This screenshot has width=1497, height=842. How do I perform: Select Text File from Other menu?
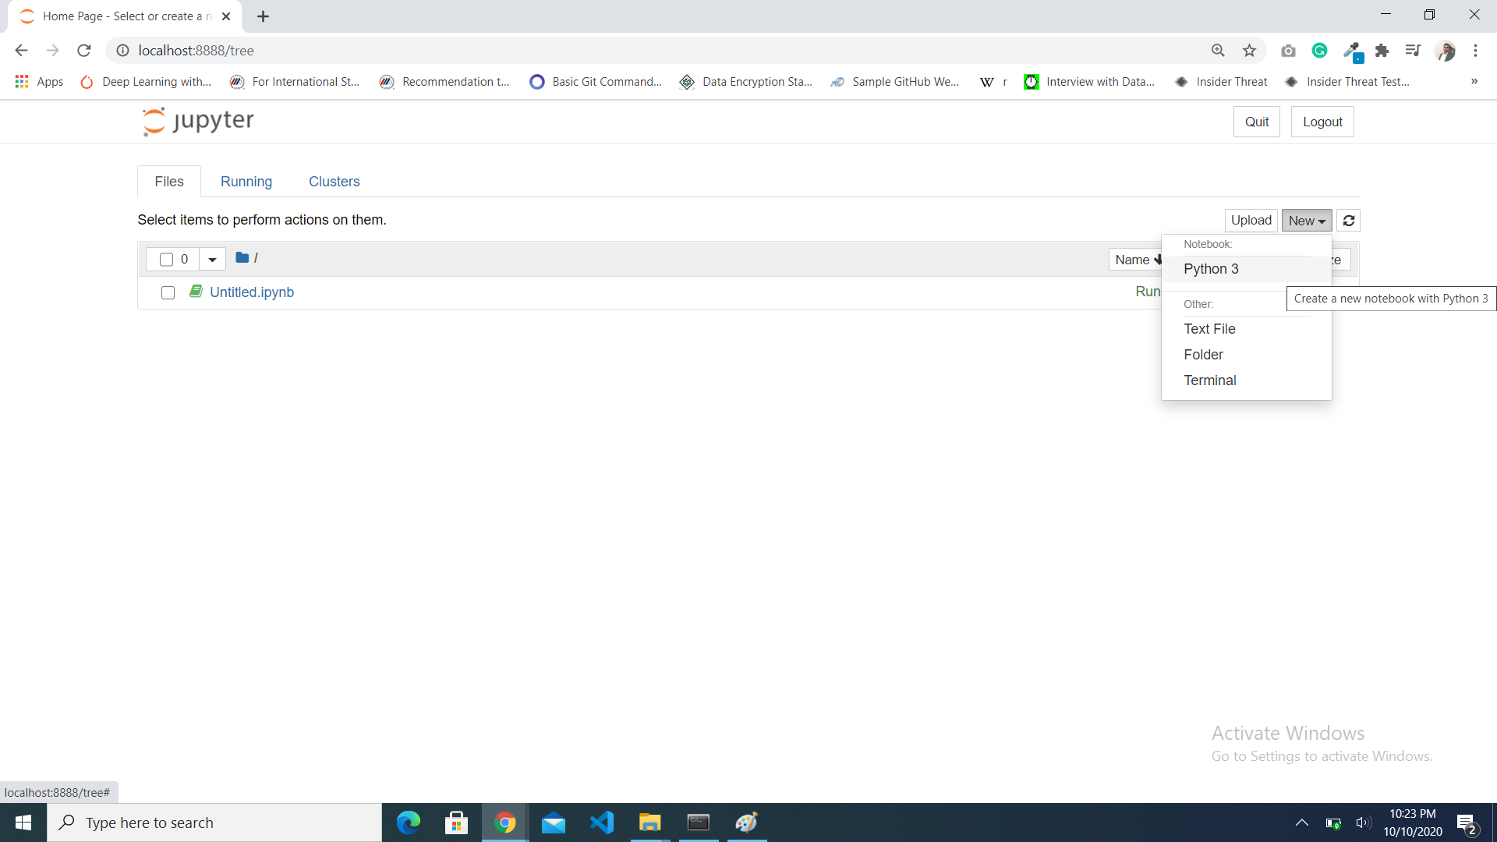pos(1210,328)
